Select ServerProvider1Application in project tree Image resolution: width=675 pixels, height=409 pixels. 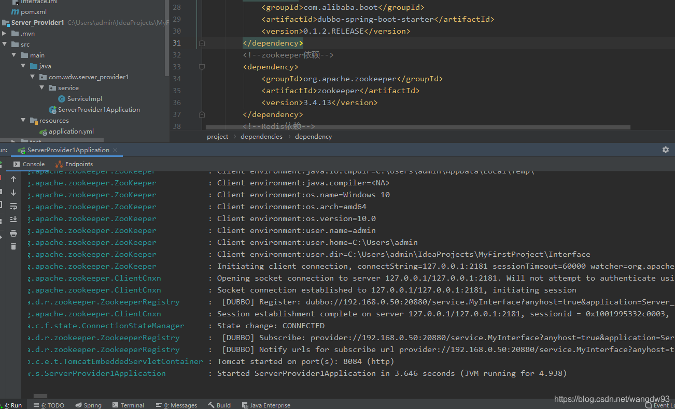99,110
